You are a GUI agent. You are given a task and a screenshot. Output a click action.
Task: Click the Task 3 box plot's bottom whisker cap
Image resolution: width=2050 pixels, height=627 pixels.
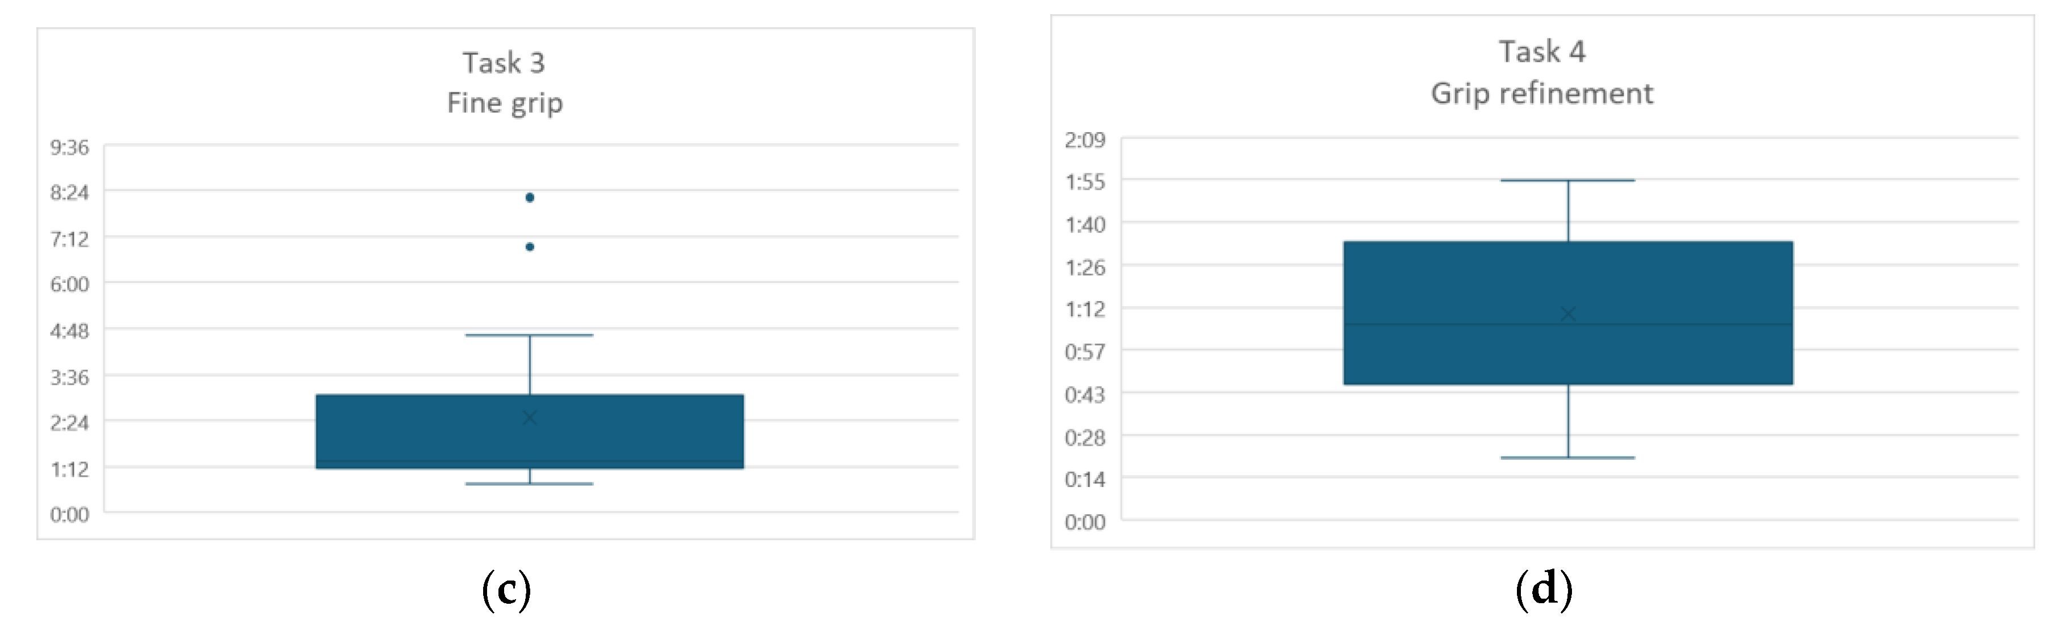(x=529, y=483)
